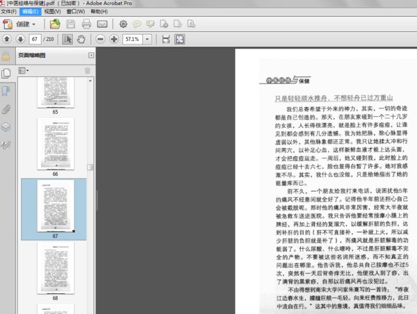Open the 编辑(E) menu

point(31,12)
